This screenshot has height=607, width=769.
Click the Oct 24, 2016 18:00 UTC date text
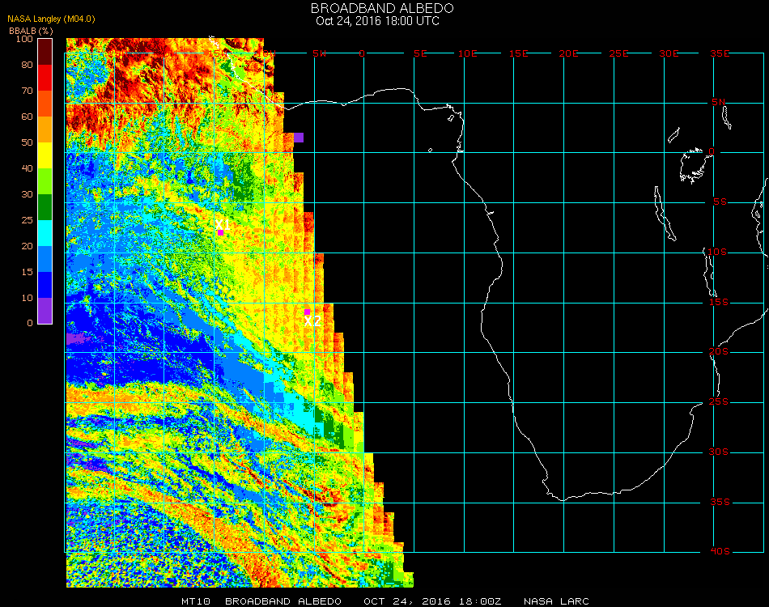click(x=378, y=21)
